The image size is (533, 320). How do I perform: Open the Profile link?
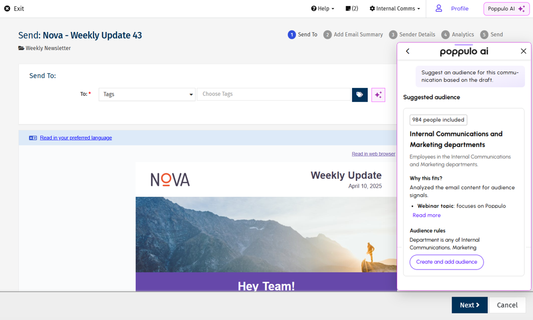pos(460,8)
